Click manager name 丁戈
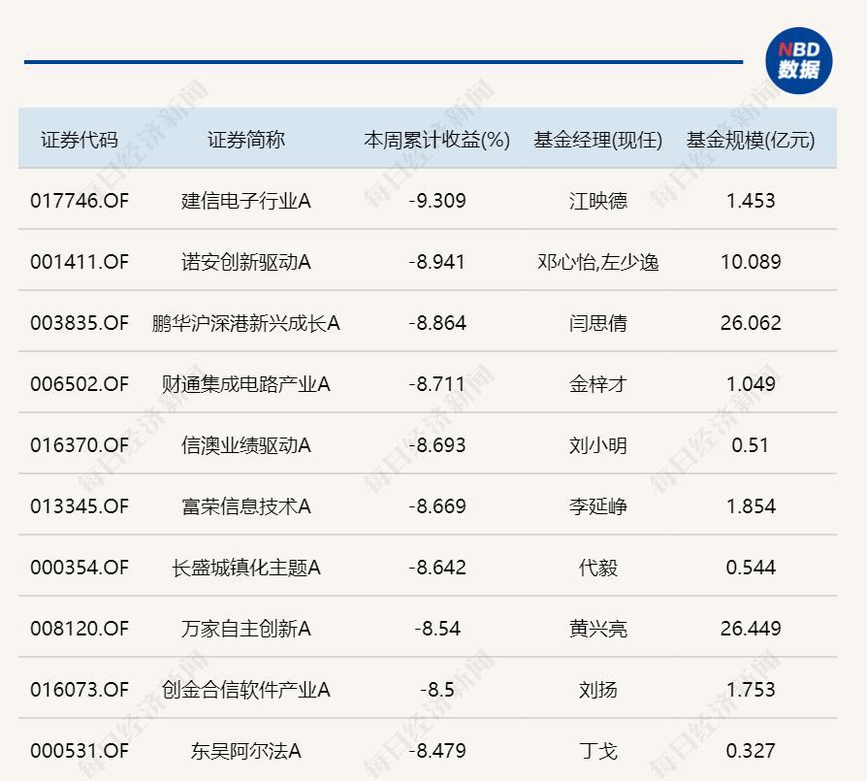The height and width of the screenshot is (781, 867). tap(597, 751)
